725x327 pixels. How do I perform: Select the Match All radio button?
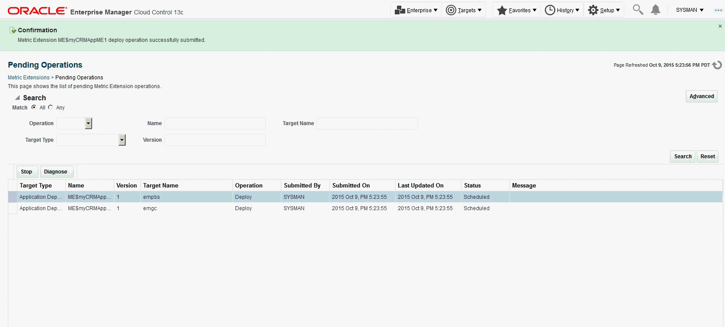(x=34, y=107)
